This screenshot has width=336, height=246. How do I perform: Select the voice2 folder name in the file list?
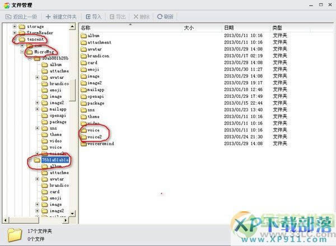click(95, 137)
